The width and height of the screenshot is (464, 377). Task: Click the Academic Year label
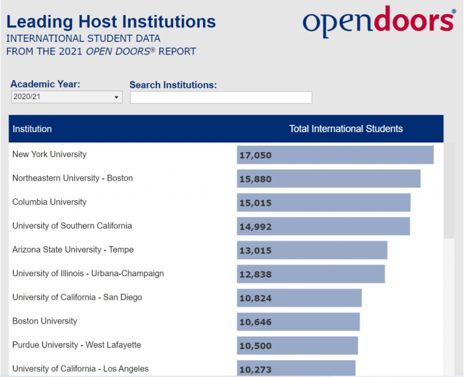pos(45,84)
